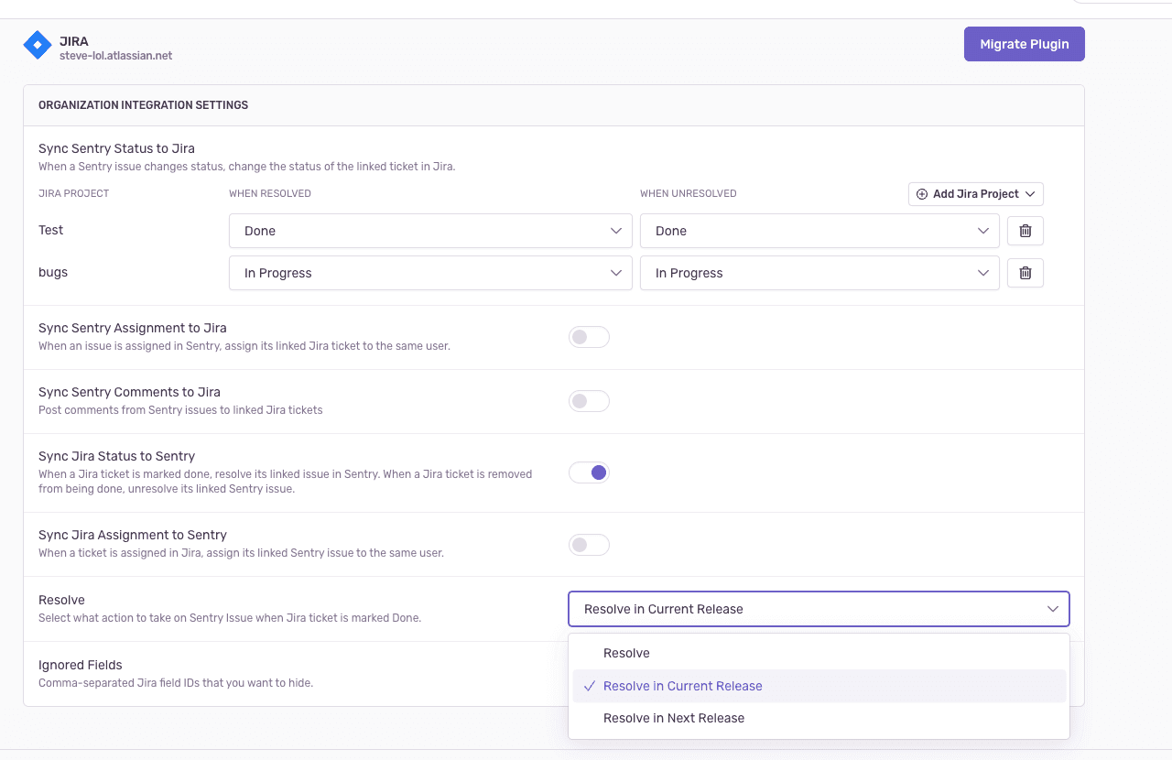The width and height of the screenshot is (1172, 760).
Task: Delete the Test project sync row
Action: tap(1025, 230)
